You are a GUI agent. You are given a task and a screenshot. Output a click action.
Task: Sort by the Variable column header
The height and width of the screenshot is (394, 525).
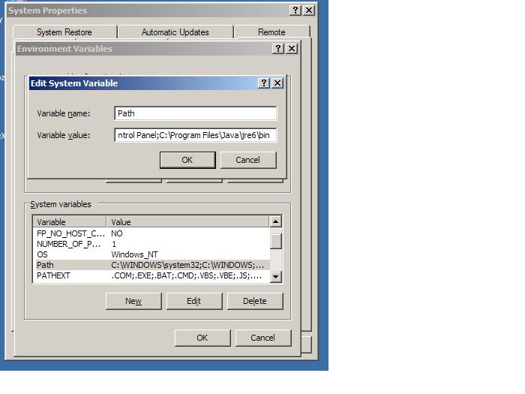[x=70, y=222]
